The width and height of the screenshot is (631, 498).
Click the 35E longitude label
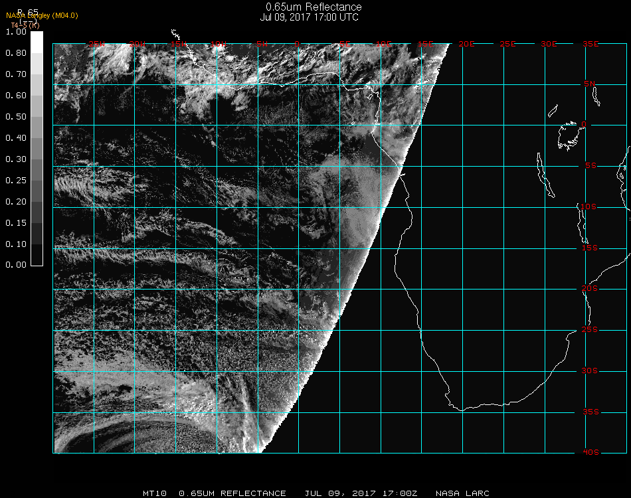pos(590,44)
